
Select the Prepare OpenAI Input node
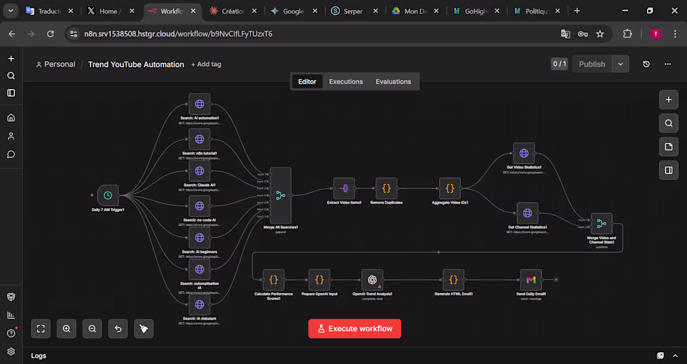[319, 280]
